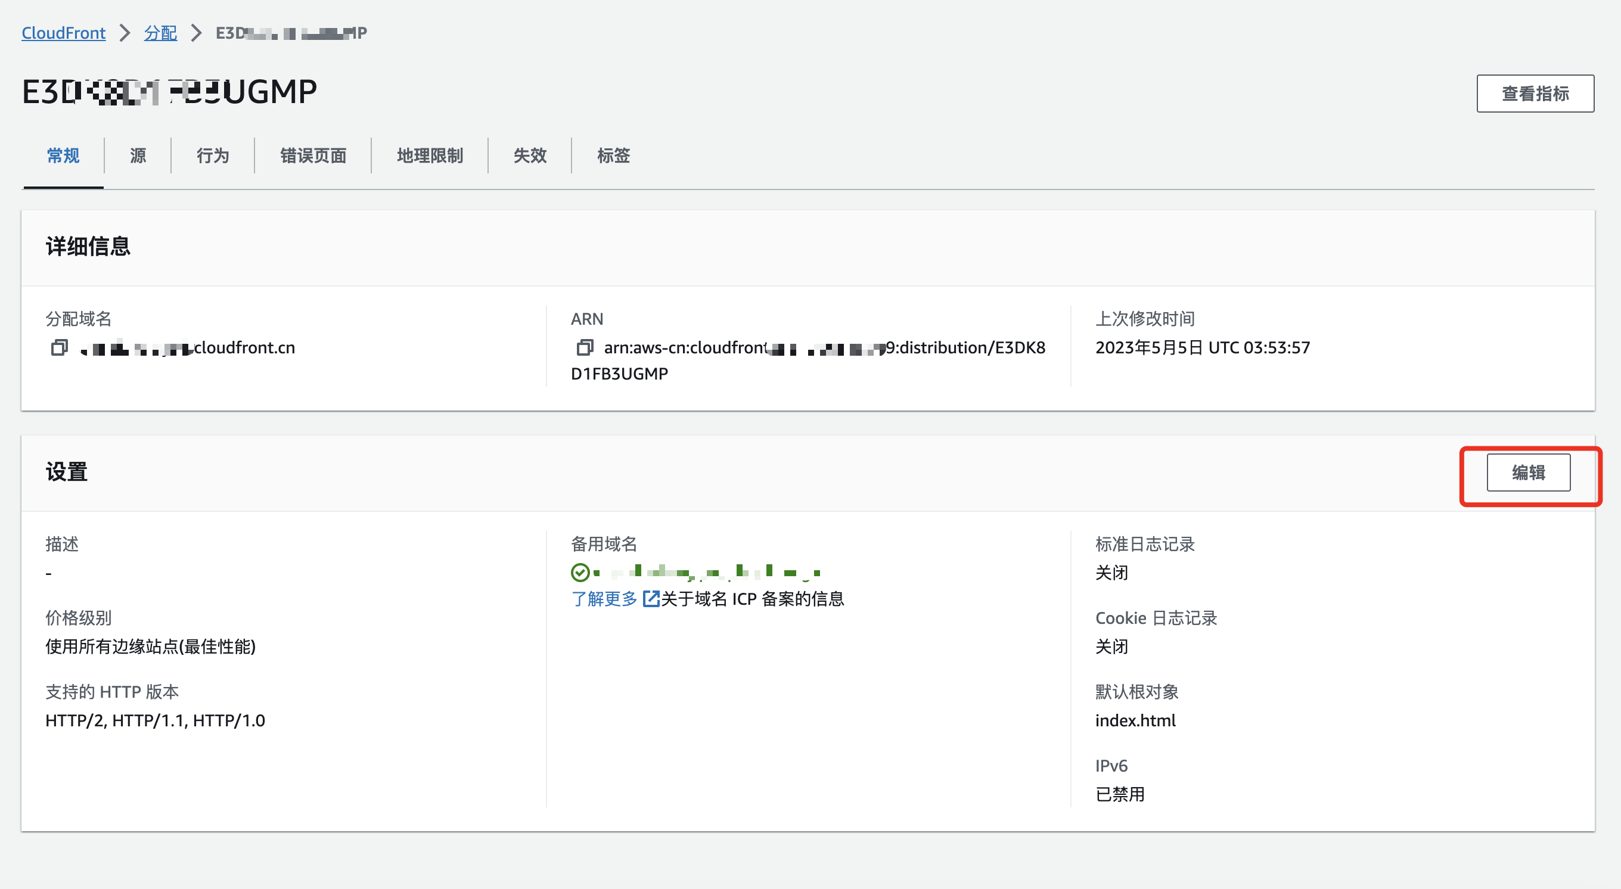Screen dimensions: 1621x889
Task: Open the CloudFront breadcrumb link
Action: click(64, 33)
